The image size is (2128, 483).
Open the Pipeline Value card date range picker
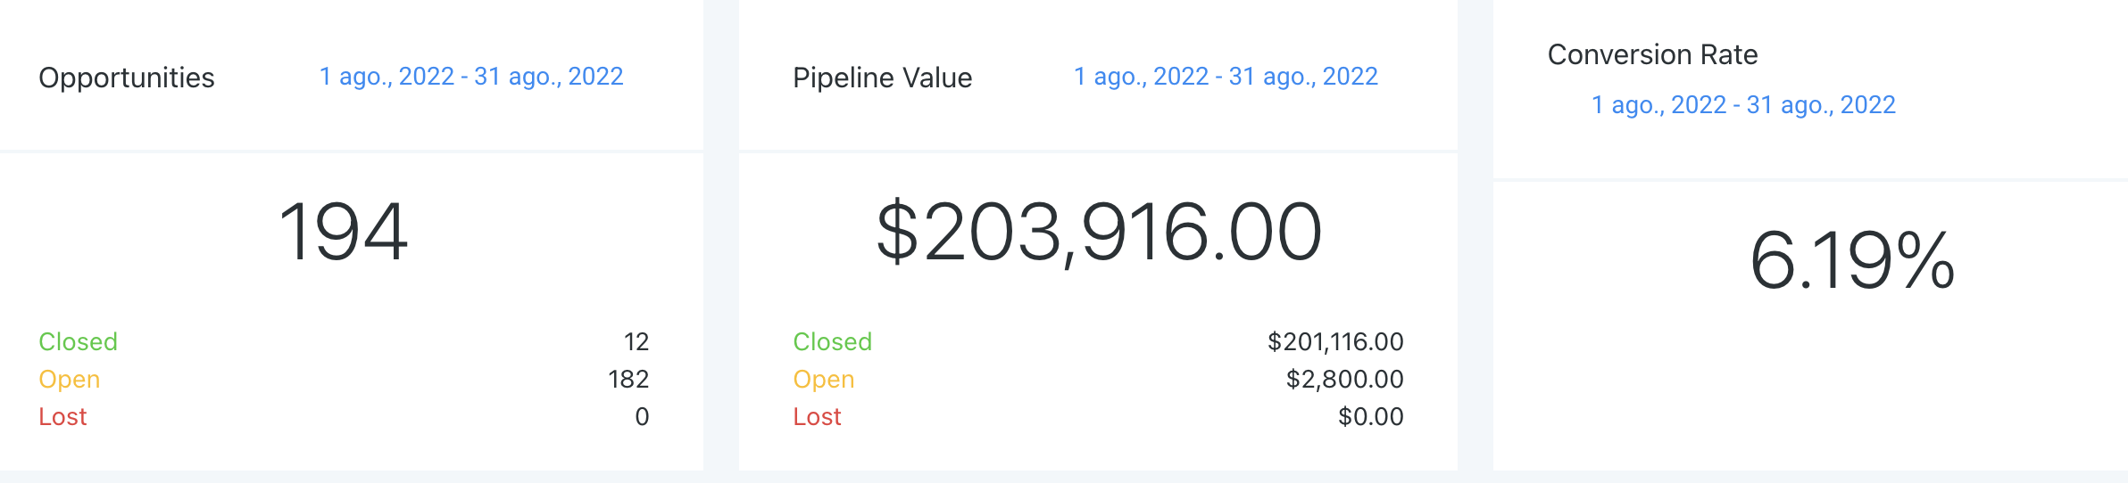[x=1226, y=77]
